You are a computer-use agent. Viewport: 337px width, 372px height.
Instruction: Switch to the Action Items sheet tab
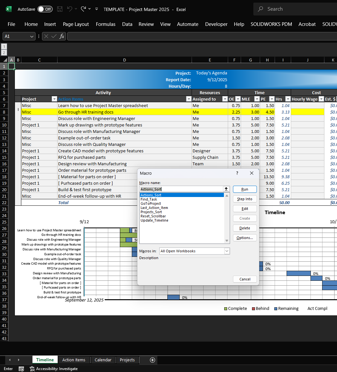point(74,360)
